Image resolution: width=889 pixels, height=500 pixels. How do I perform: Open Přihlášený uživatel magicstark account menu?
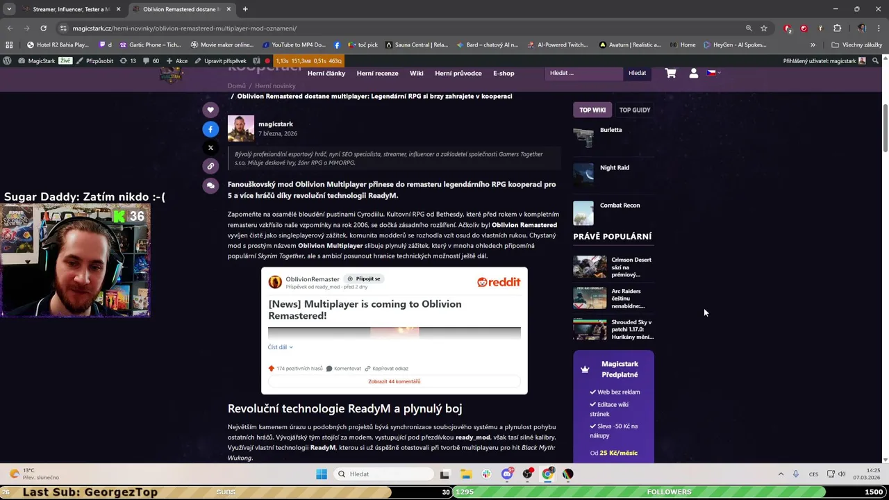(x=824, y=60)
